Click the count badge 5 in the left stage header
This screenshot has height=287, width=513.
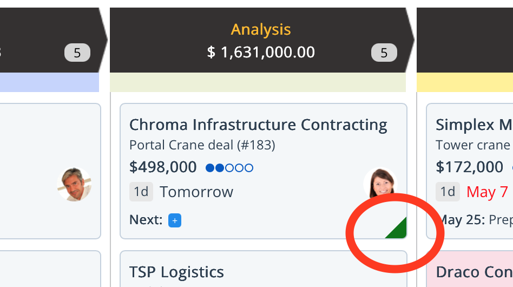tap(77, 53)
